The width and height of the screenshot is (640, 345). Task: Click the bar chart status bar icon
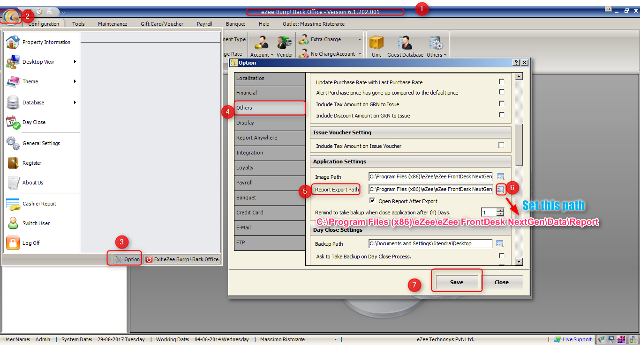pyautogui.click(x=602, y=339)
